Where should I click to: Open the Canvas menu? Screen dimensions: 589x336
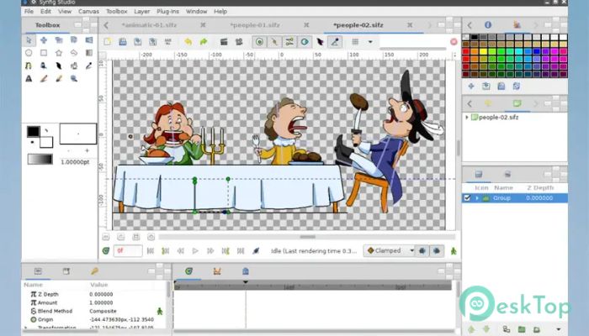[88, 11]
